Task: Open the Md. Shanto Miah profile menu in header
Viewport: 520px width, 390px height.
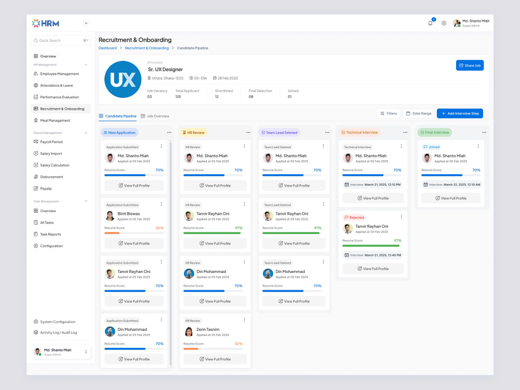Action: [x=471, y=23]
